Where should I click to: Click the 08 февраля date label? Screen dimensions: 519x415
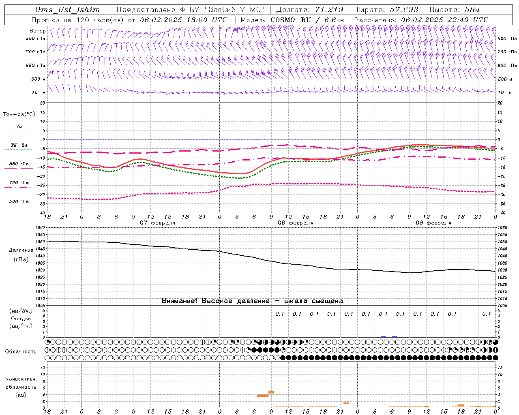pyautogui.click(x=296, y=223)
